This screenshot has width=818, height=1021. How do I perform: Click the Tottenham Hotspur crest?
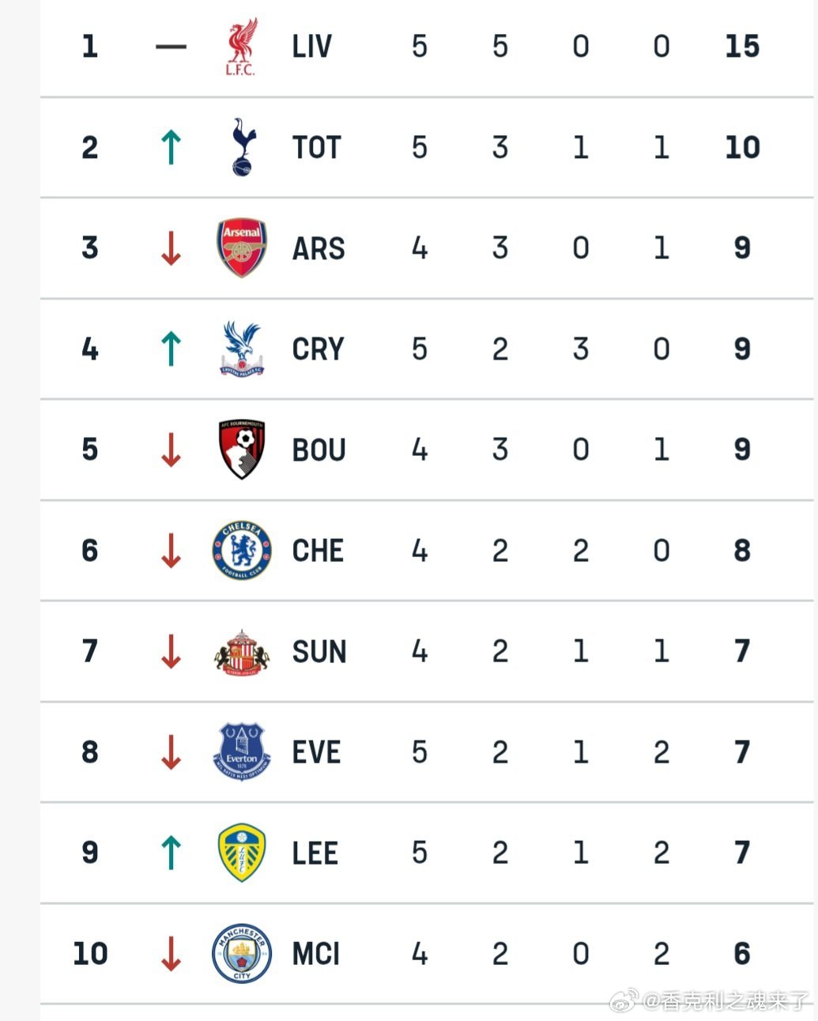(x=242, y=147)
